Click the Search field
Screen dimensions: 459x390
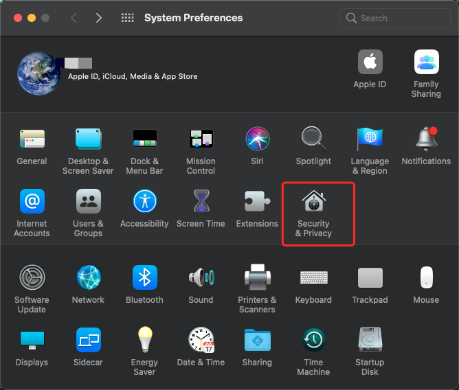(395, 18)
